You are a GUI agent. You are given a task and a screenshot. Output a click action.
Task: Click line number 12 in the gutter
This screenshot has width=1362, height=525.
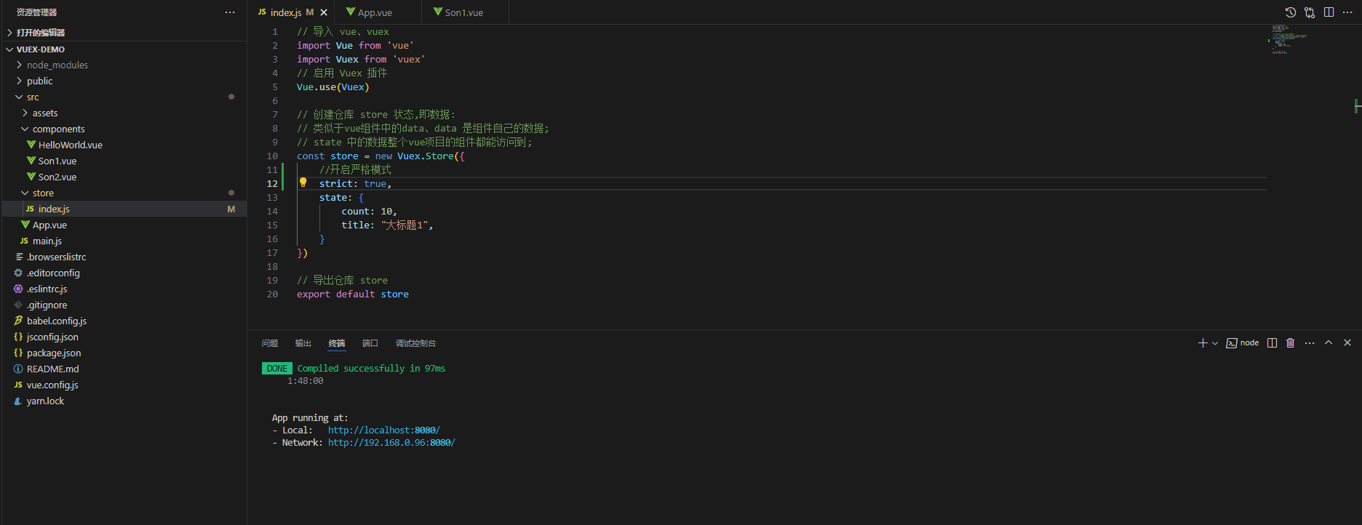(x=272, y=184)
